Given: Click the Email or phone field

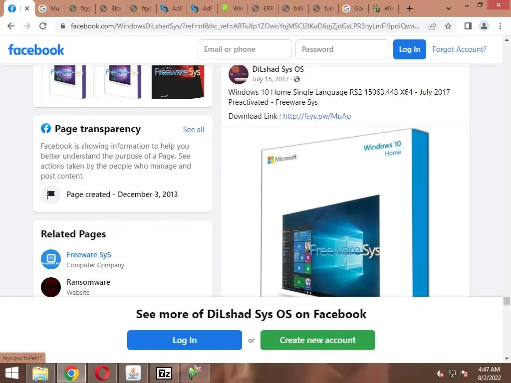Looking at the screenshot, I should click(x=245, y=49).
